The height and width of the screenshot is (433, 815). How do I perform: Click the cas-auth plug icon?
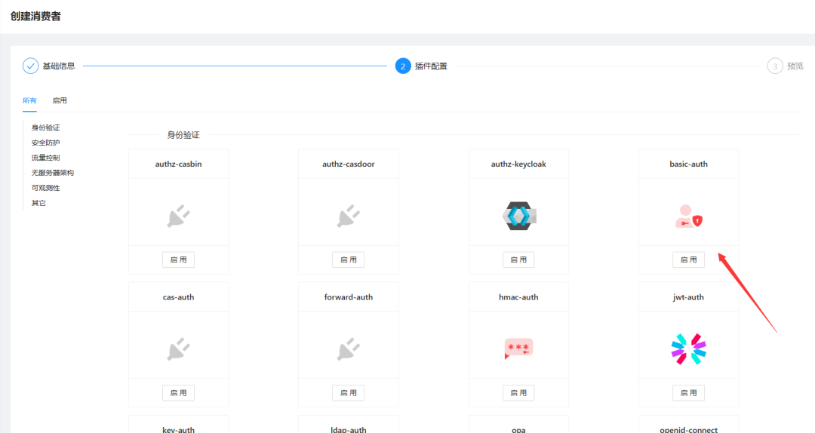(178, 349)
